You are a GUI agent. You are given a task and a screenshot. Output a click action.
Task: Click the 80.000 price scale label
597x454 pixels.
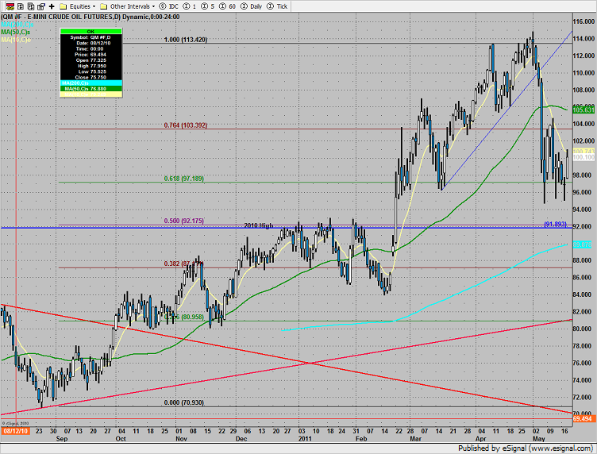tap(582, 329)
